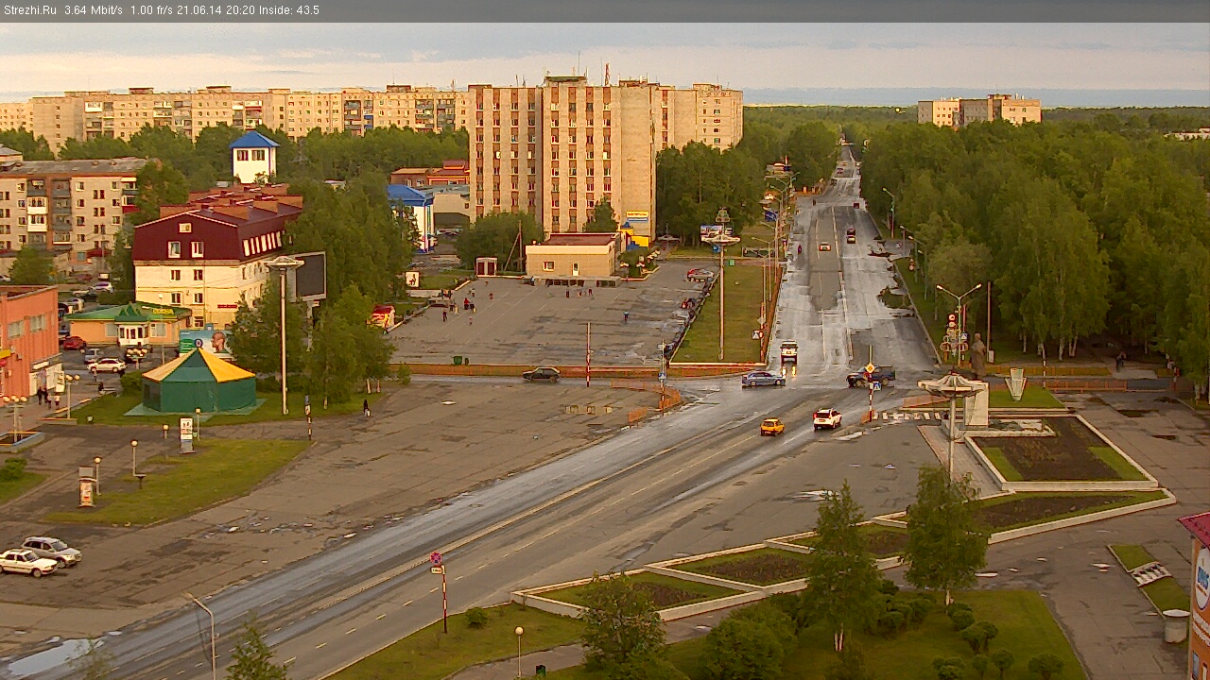This screenshot has width=1210, height=680.
Task: Select the Inside: 43.5 temperature readout
Action: (289, 10)
